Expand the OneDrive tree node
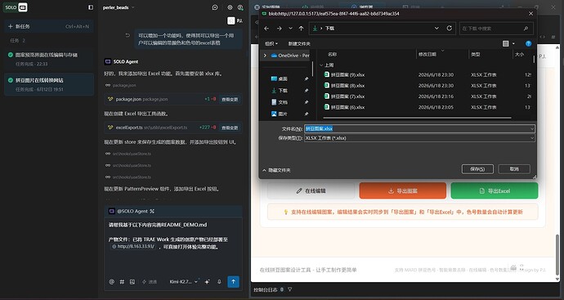 pyautogui.click(x=265, y=56)
